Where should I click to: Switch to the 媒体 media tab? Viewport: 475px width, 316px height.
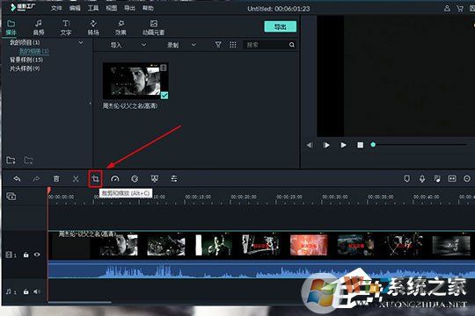[x=11, y=27]
